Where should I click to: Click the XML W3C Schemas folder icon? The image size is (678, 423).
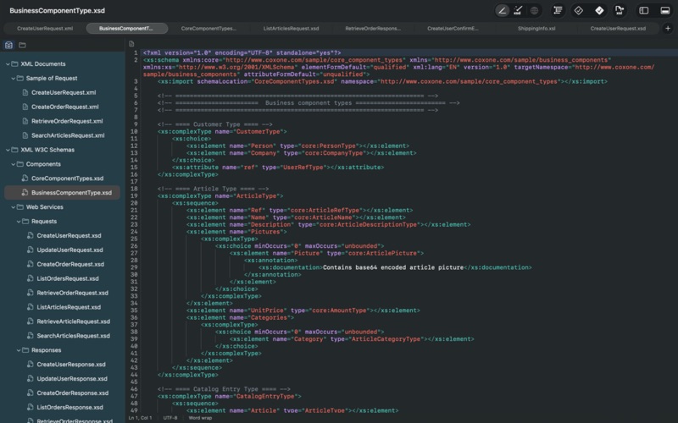click(x=14, y=150)
